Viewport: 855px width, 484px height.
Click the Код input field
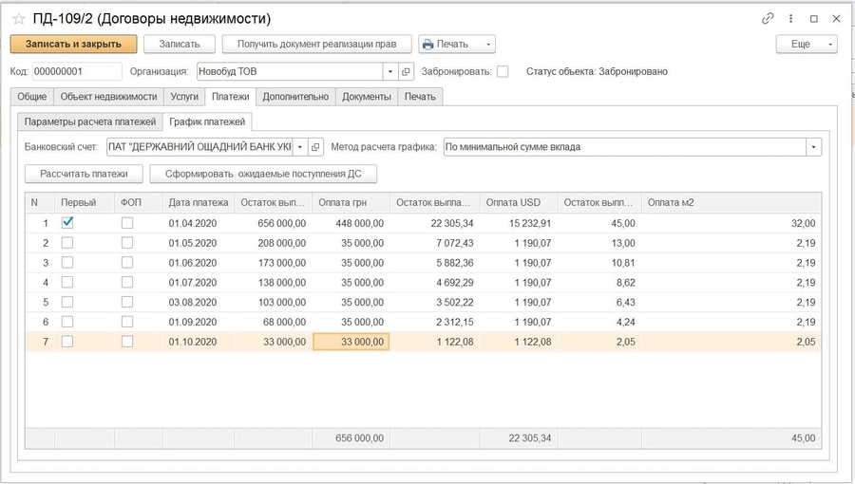(x=77, y=71)
